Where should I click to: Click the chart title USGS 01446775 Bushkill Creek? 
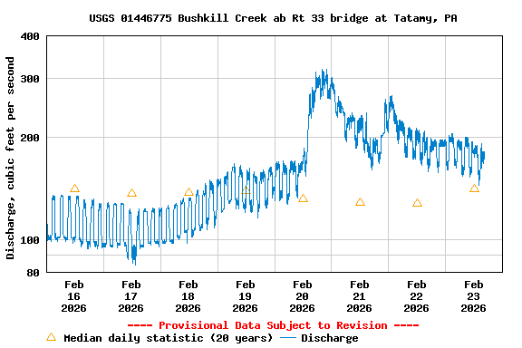click(273, 18)
